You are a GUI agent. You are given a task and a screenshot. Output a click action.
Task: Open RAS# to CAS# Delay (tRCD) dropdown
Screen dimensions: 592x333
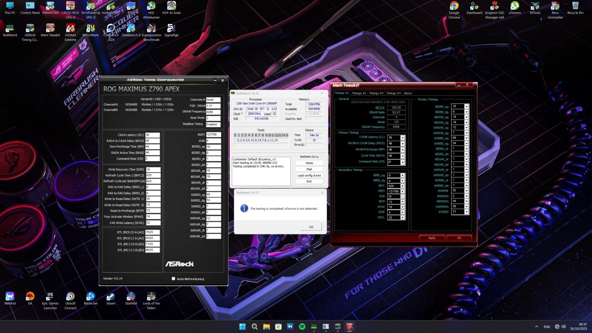[403, 144]
